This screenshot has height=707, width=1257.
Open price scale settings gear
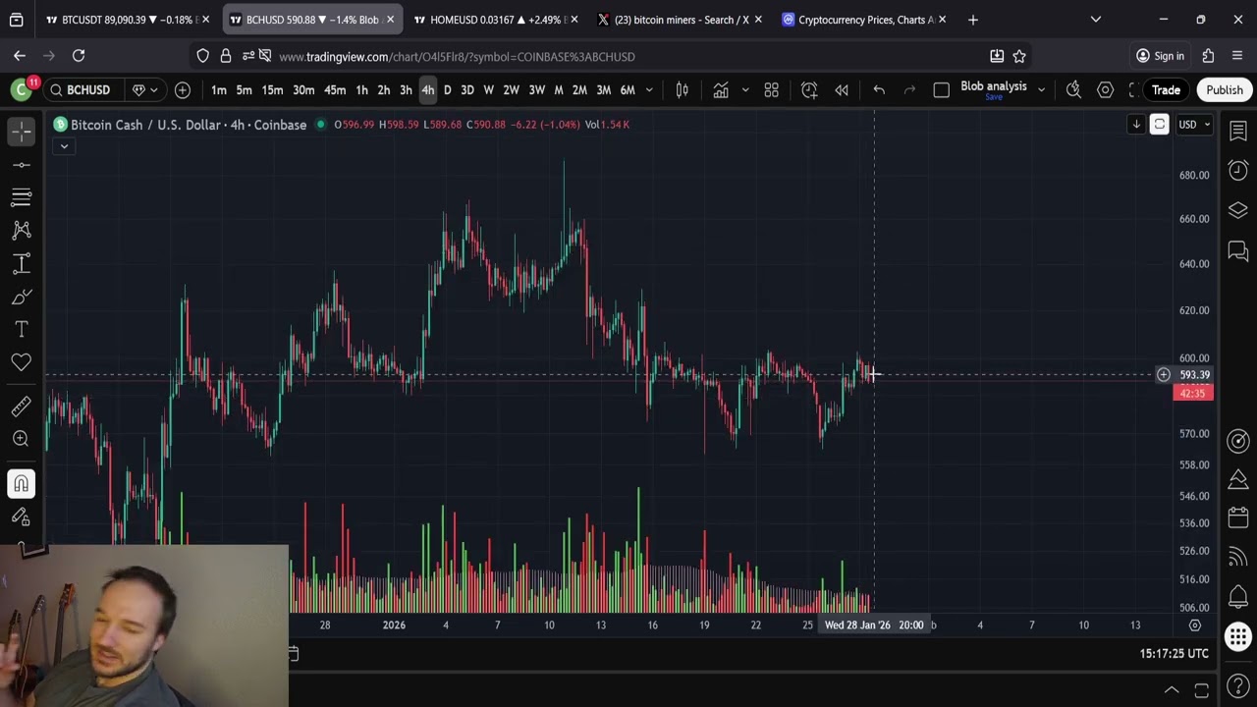[1195, 625]
